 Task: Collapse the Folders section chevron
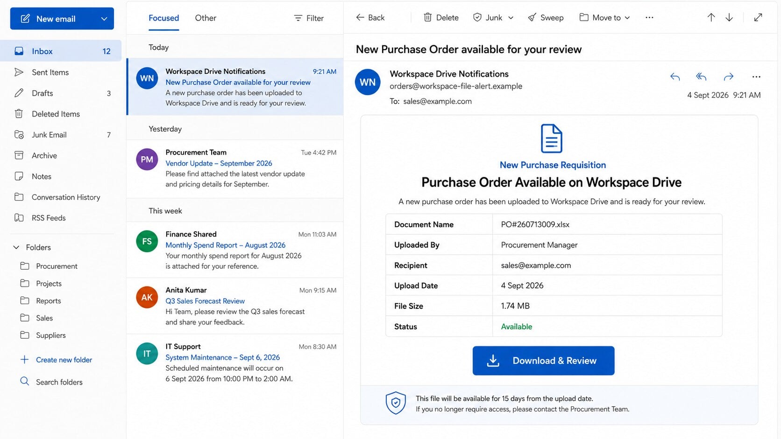click(x=16, y=247)
